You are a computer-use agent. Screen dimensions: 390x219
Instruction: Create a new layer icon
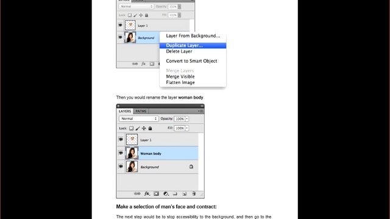184,193
